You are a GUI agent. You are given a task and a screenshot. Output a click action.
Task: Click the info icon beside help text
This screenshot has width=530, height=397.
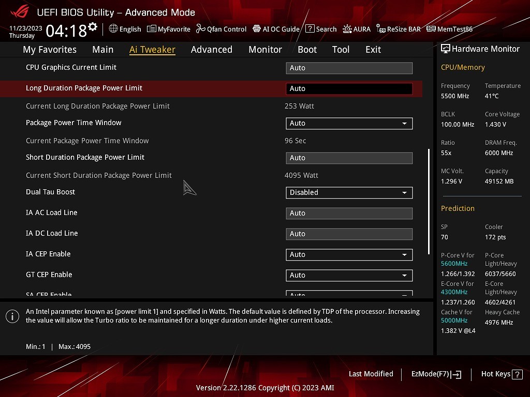12,316
